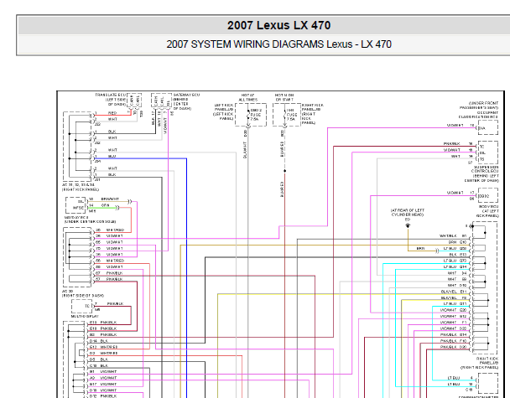Screen dimensions: 510x398
Task: Select the '2007 SYSTEM WIRING DIAGRAMS Lexus' subtitle
Action: pyautogui.click(x=259, y=44)
